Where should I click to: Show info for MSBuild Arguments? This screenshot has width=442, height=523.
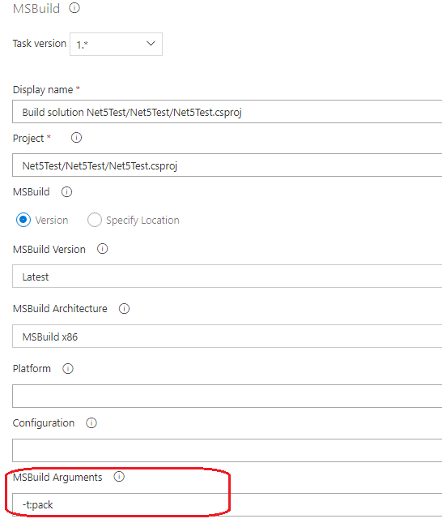click(x=119, y=477)
